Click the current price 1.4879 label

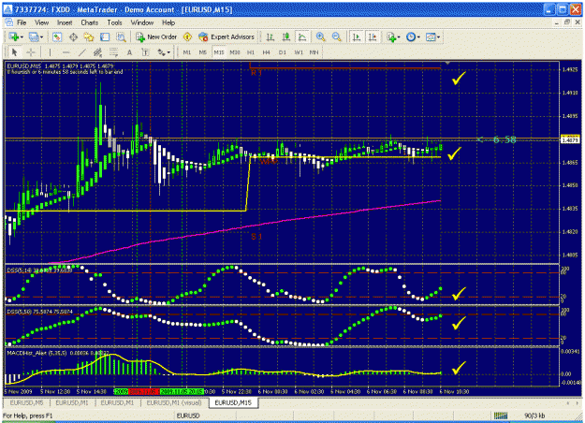click(570, 139)
